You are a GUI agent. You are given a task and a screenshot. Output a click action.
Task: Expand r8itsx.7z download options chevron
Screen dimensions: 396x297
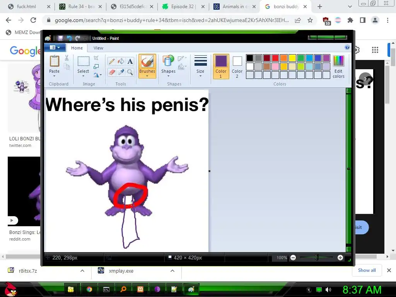pyautogui.click(x=82, y=271)
